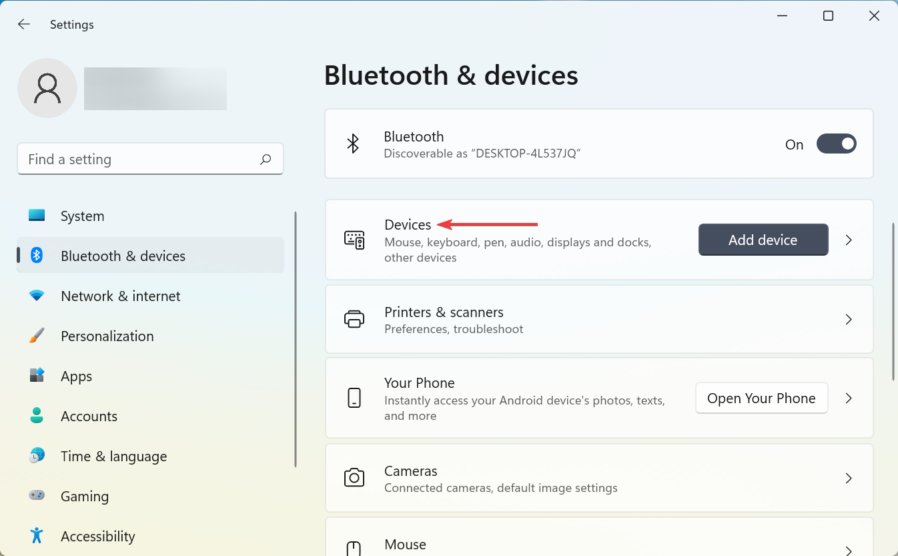Image resolution: width=898 pixels, height=556 pixels.
Task: Select Bluetooth & devices category
Action: [x=151, y=256]
